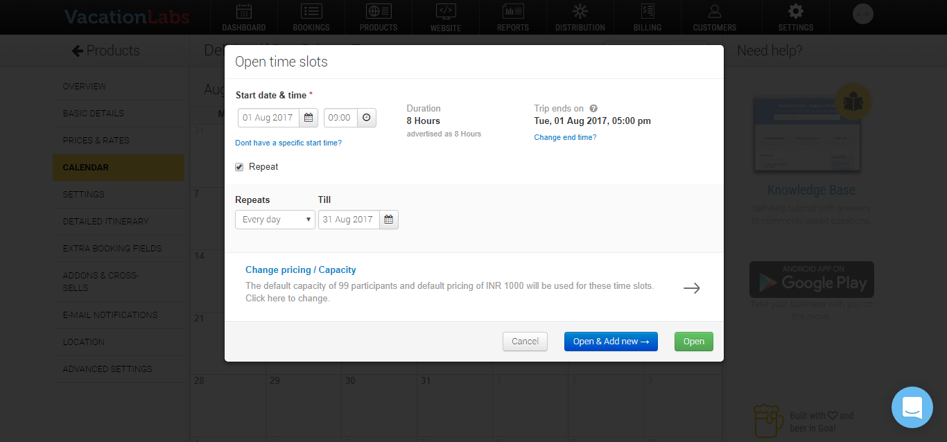Click the arrow icon for pricing/capacity
The width and height of the screenshot is (947, 442).
(x=691, y=288)
